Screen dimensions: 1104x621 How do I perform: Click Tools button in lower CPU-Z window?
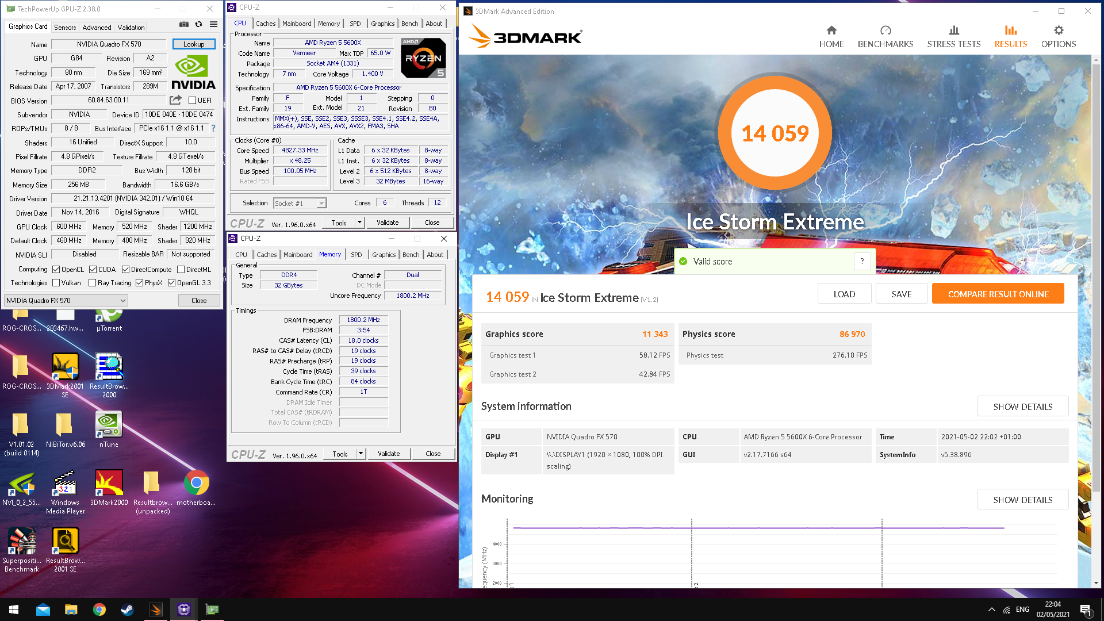point(340,454)
